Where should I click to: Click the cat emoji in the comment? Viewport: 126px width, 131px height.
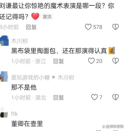click(x=112, y=50)
